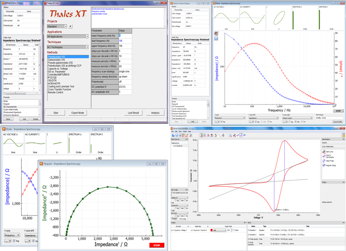This screenshot has width=346, height=251.
Task: Expand the AC-Techniques dropdown
Action: coord(87,47)
